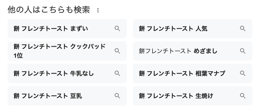Image resolution: width=256 pixels, height=111 pixels.
Task: Select the 餅フレンチトースト めざまし suggestion
Action: (178, 51)
